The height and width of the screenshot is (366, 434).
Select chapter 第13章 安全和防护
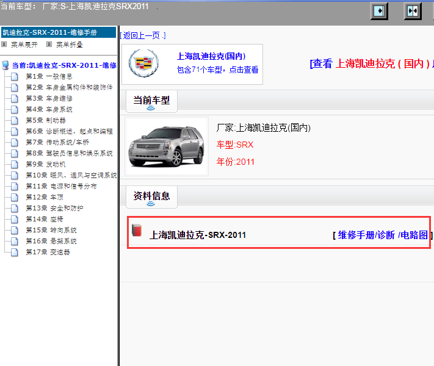54,208
